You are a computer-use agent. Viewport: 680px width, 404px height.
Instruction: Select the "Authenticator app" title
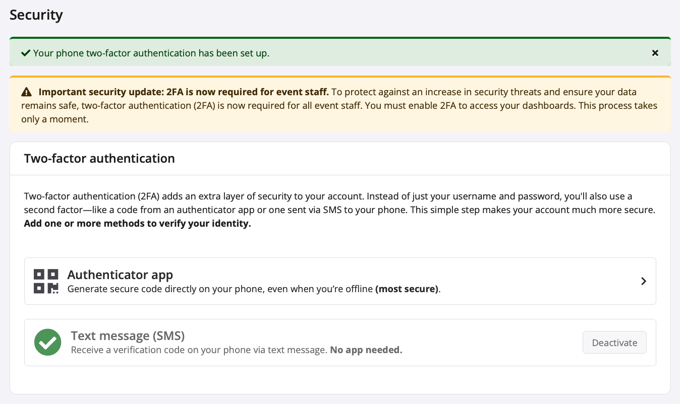(x=120, y=275)
